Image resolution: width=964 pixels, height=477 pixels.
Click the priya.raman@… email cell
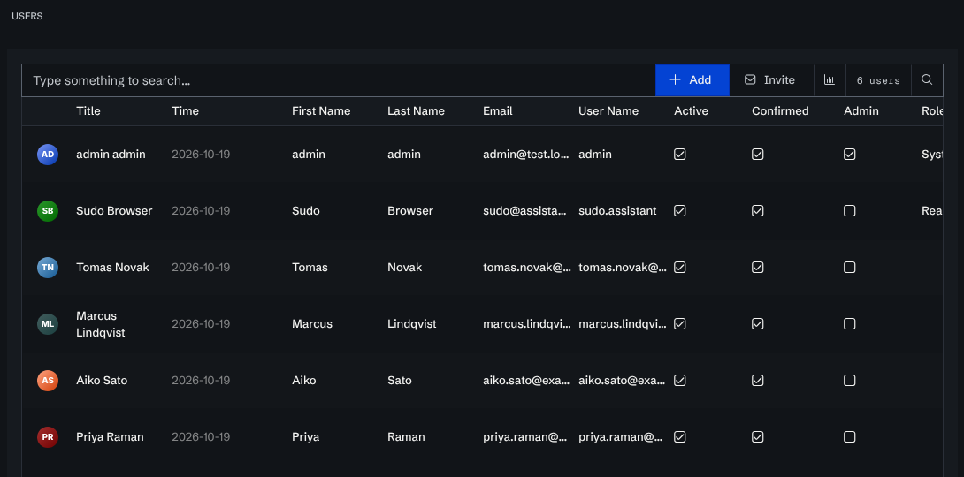click(525, 436)
